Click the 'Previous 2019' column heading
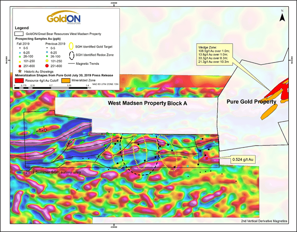297x232 pixels. 55,44
